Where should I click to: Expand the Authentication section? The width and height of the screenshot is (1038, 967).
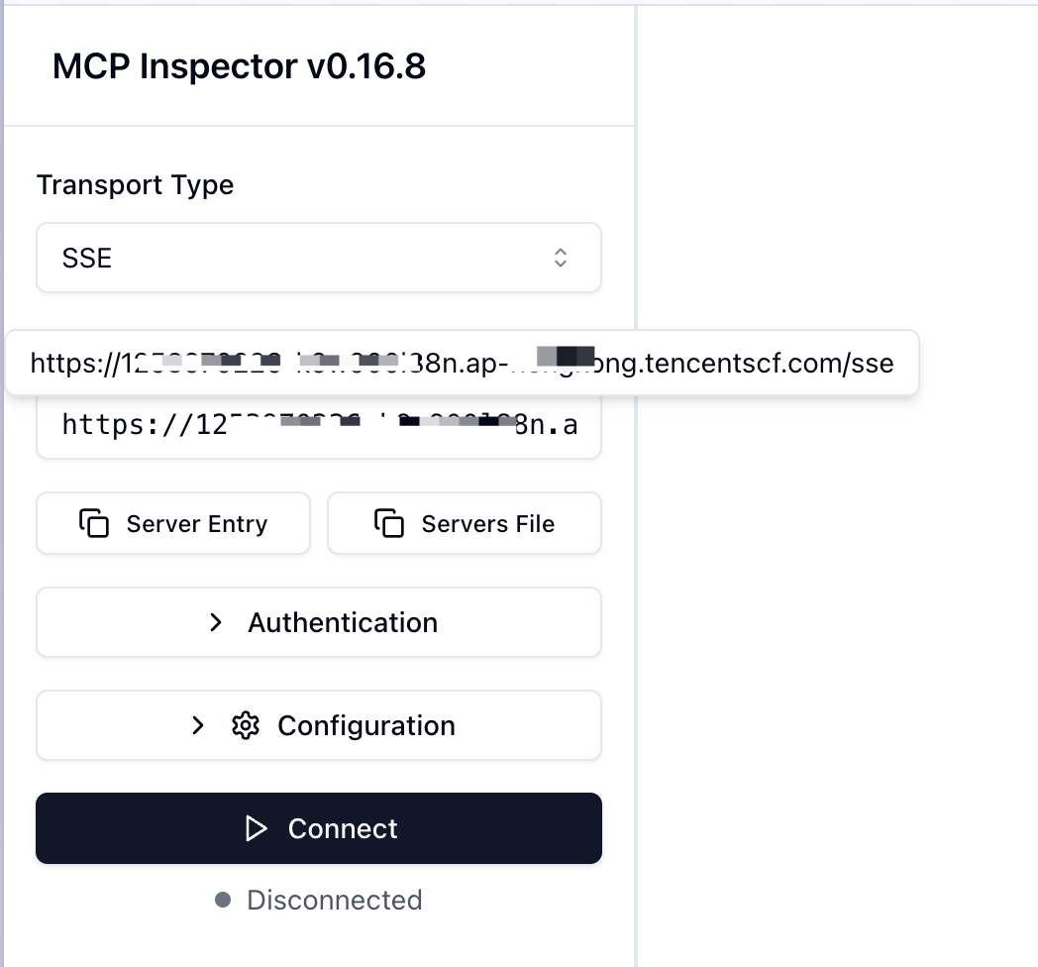319,622
